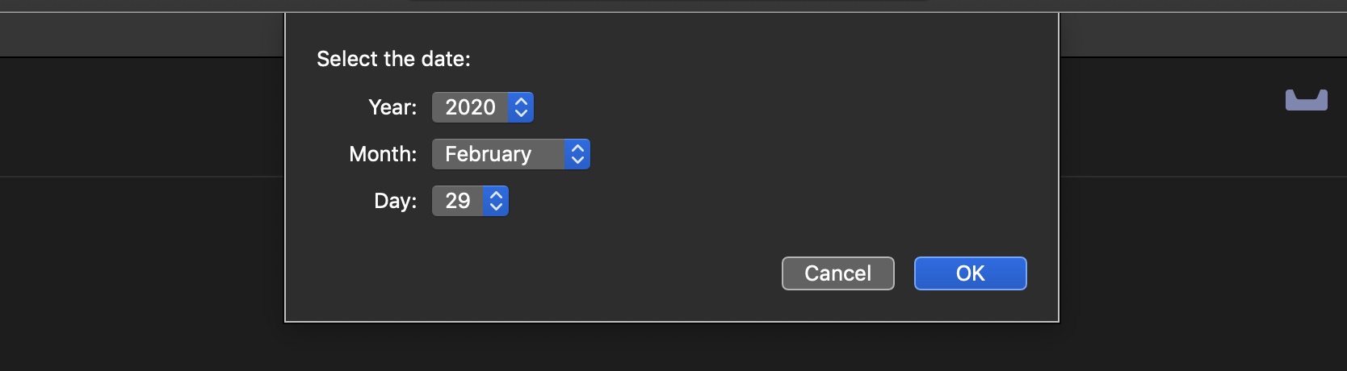The width and height of the screenshot is (1347, 371).
Task: Click the Day dropdown's blue chevron arrows
Action: [x=496, y=201]
